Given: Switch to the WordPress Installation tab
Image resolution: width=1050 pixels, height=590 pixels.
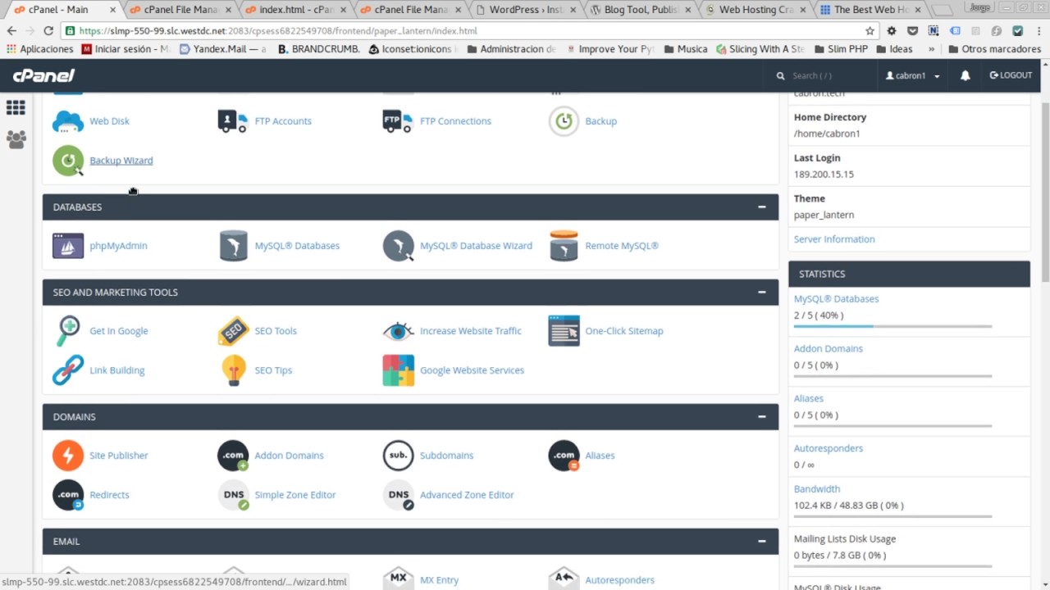Looking at the screenshot, I should point(527,10).
